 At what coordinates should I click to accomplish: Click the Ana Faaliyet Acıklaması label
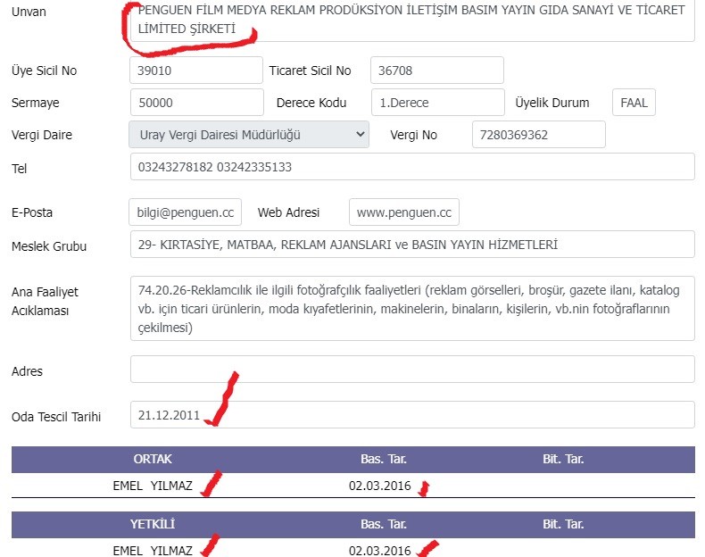(45, 301)
